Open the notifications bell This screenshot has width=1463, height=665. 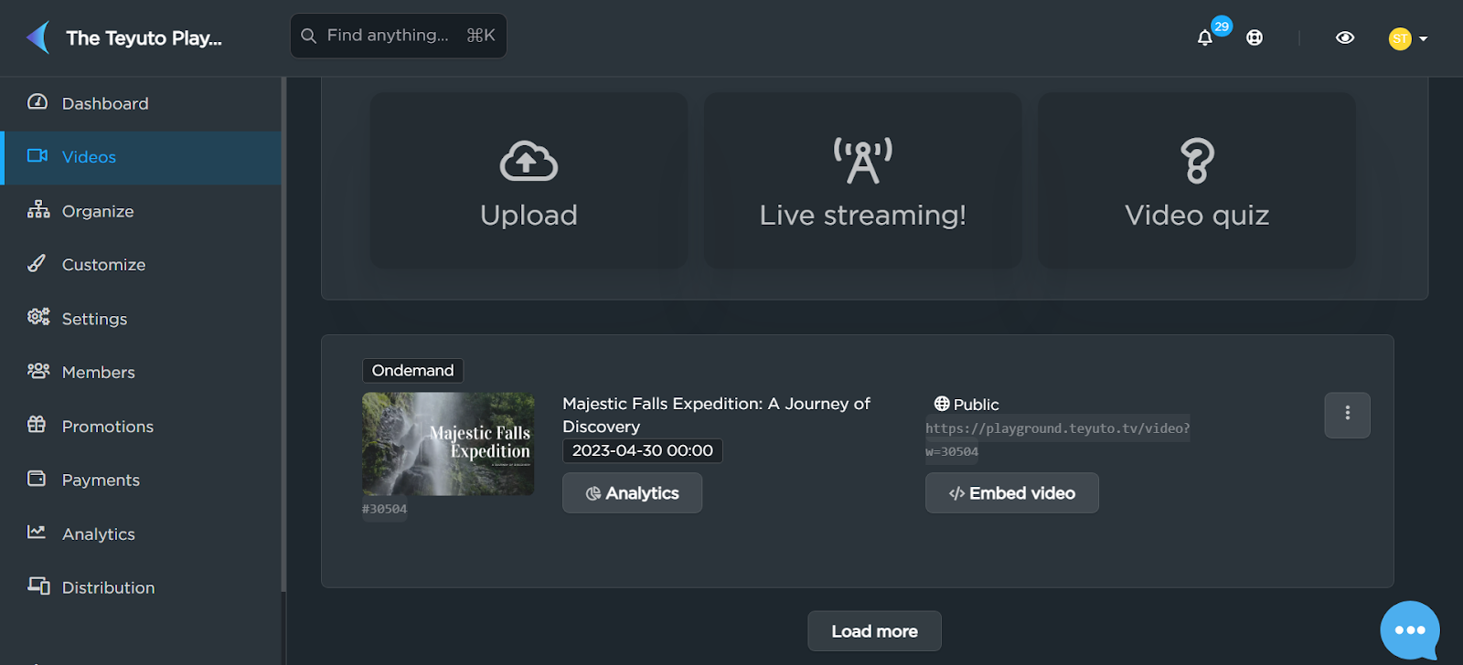pos(1205,37)
